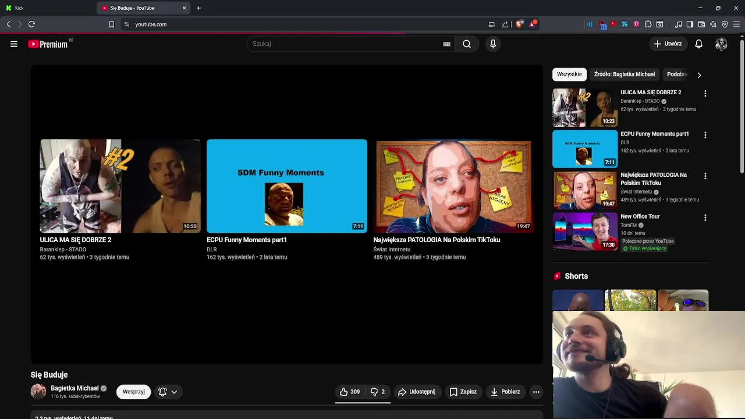Screen dimensions: 745x419
Task: Select the Podobne filter chip
Action: point(677,74)
